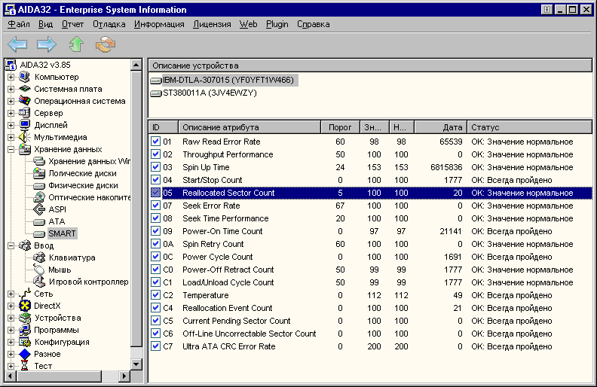Viewport: 597px width, 387px height.
Task: Select the Устройства icon
Action: (24, 318)
